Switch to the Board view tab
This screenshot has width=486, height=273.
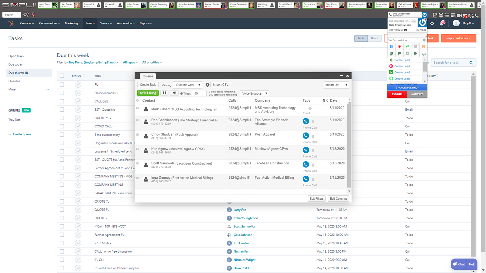(375, 38)
